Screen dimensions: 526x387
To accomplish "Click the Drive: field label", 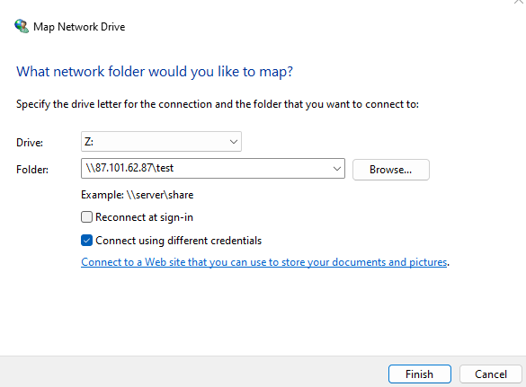I will (x=30, y=143).
